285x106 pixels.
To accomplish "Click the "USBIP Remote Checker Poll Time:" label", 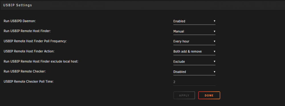I will 28,82.
